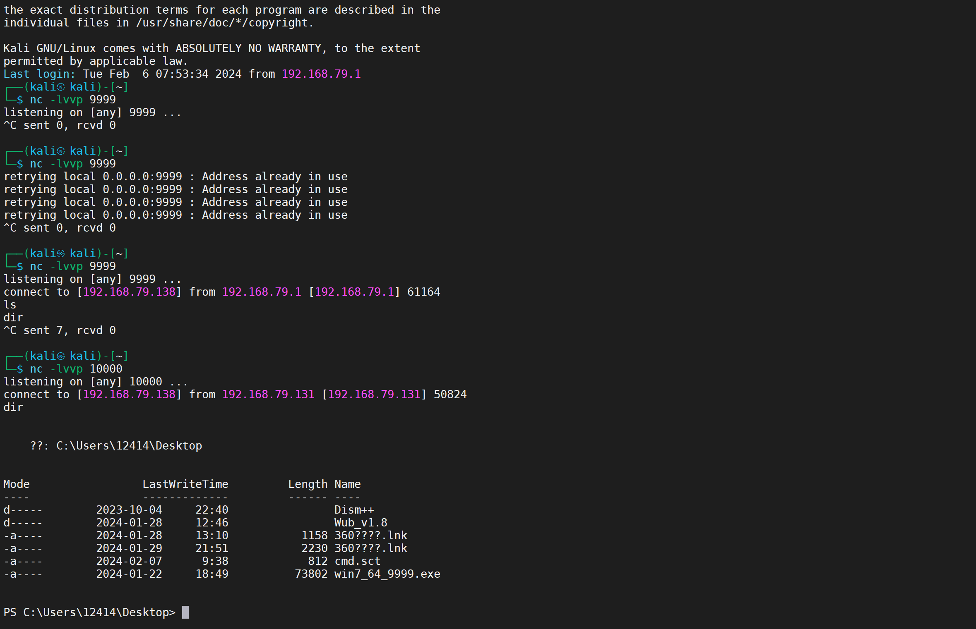976x629 pixels.
Task: Click the Length column header
Action: pyautogui.click(x=308, y=484)
